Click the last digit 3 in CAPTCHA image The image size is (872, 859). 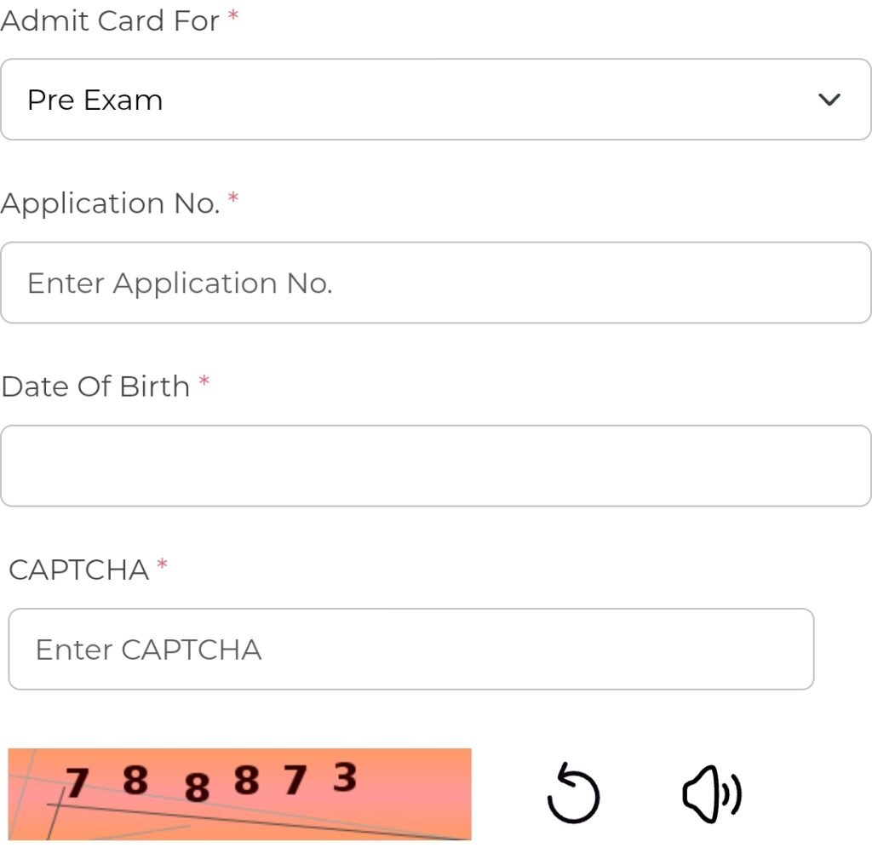[344, 777]
